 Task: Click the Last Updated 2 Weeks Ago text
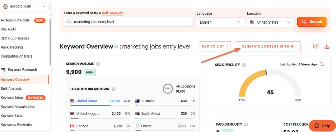coord(298,64)
